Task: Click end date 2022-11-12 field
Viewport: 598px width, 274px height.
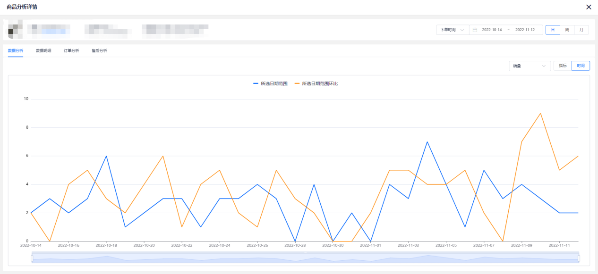Action: tap(525, 30)
